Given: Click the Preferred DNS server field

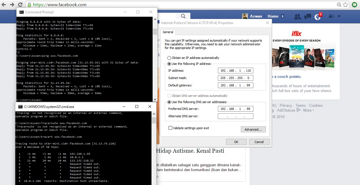Looking at the screenshot, I should click(x=235, y=109).
